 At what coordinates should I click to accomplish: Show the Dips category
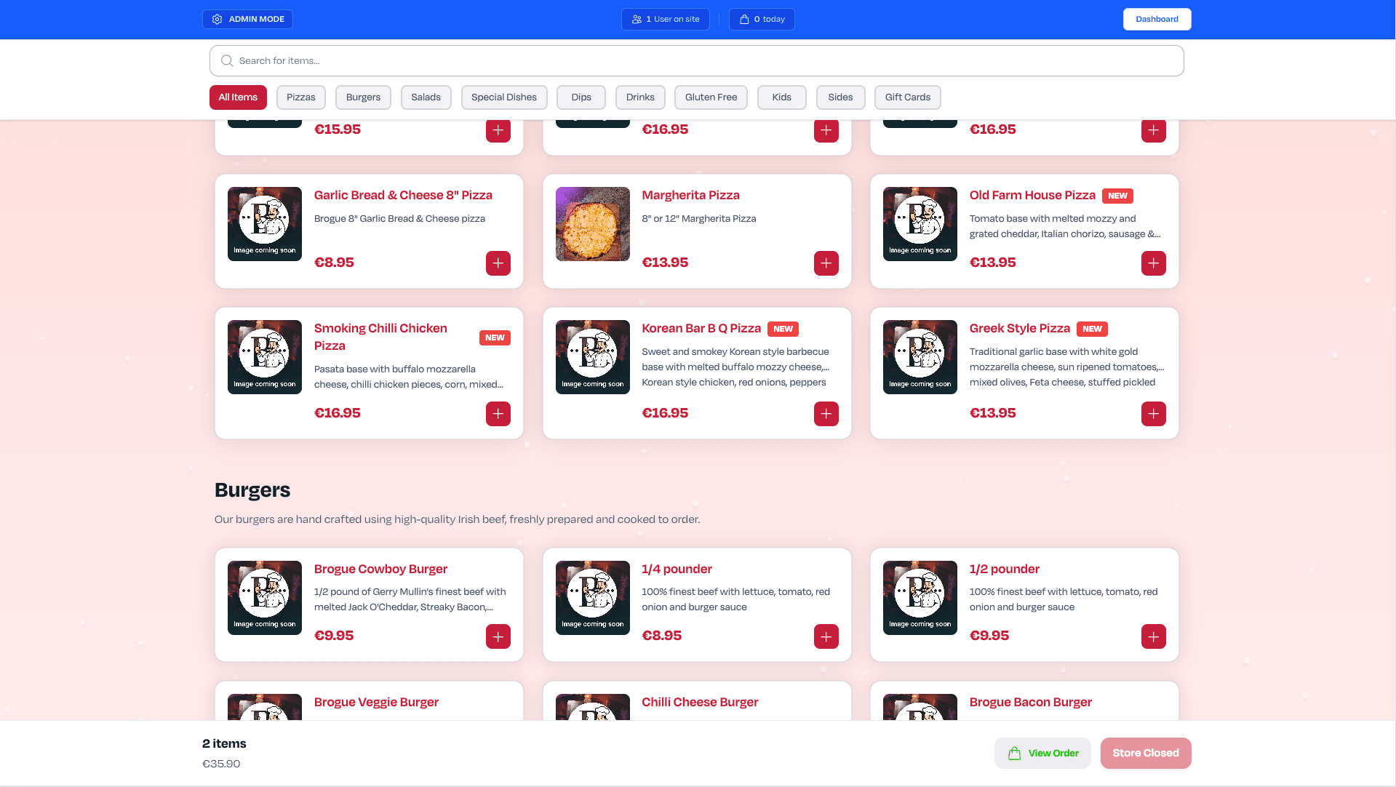coord(581,97)
